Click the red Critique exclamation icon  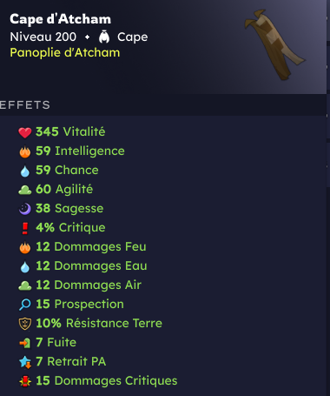coord(25,228)
